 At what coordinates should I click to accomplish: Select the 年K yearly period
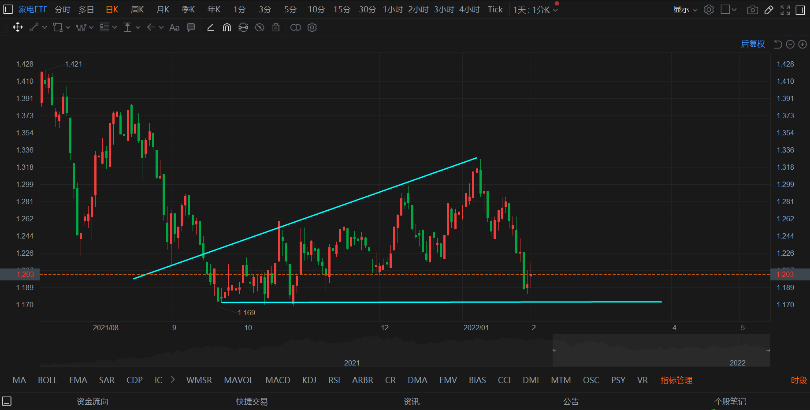pos(214,10)
